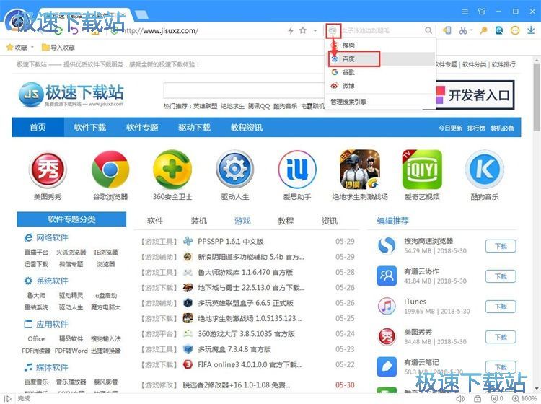Viewport: 541px width, 404px height.
Task: Open 爱思助手 app icon
Action: click(297, 169)
